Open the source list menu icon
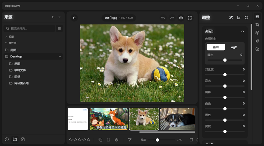264x146 pixels. coord(59,28)
